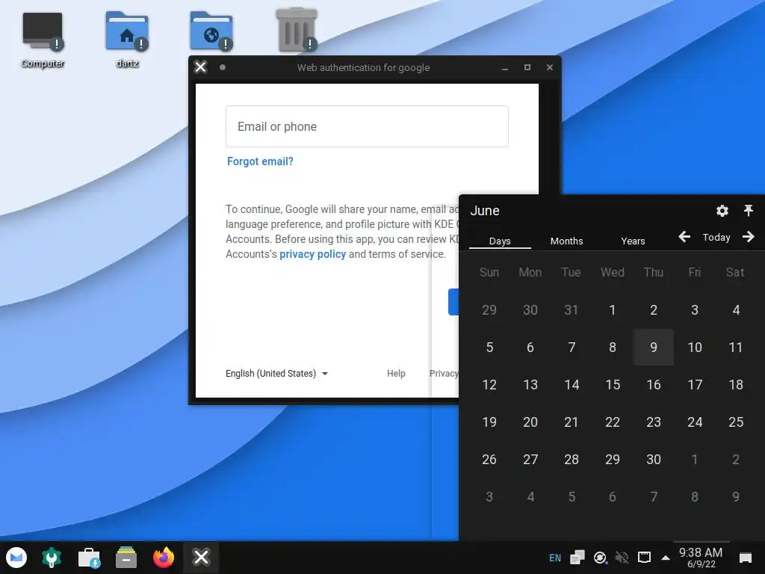Click X app icon in window title bar
Image resolution: width=765 pixels, height=574 pixels.
click(200, 67)
